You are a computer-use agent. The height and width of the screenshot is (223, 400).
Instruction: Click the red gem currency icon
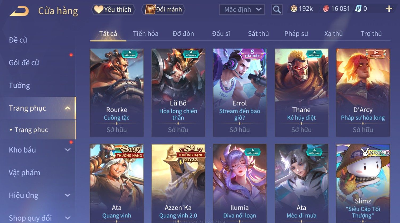(x=326, y=9)
